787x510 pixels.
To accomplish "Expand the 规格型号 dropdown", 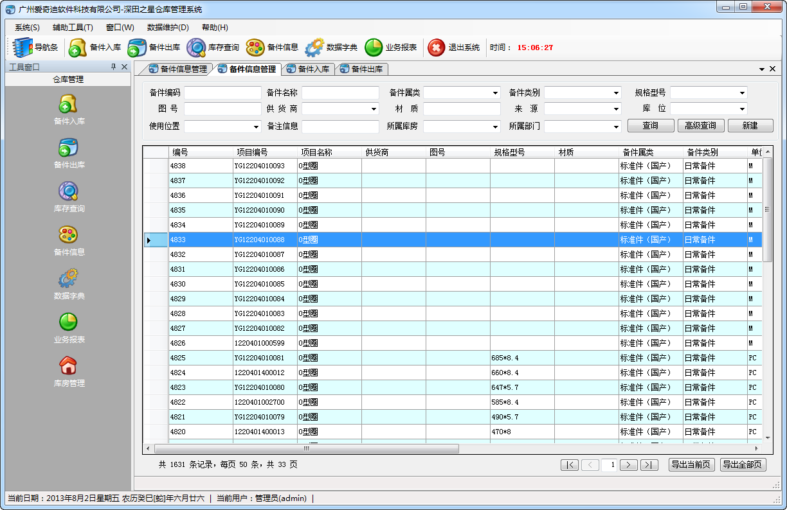I will pos(742,92).
